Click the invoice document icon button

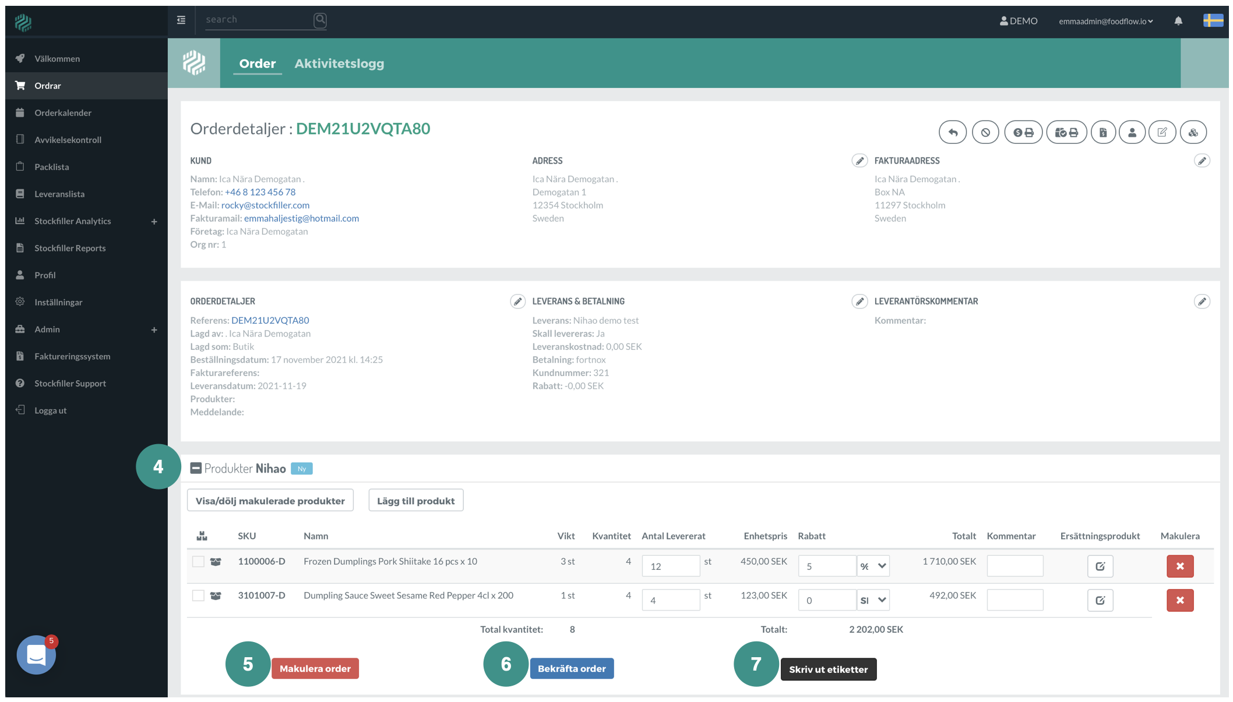tap(1103, 133)
